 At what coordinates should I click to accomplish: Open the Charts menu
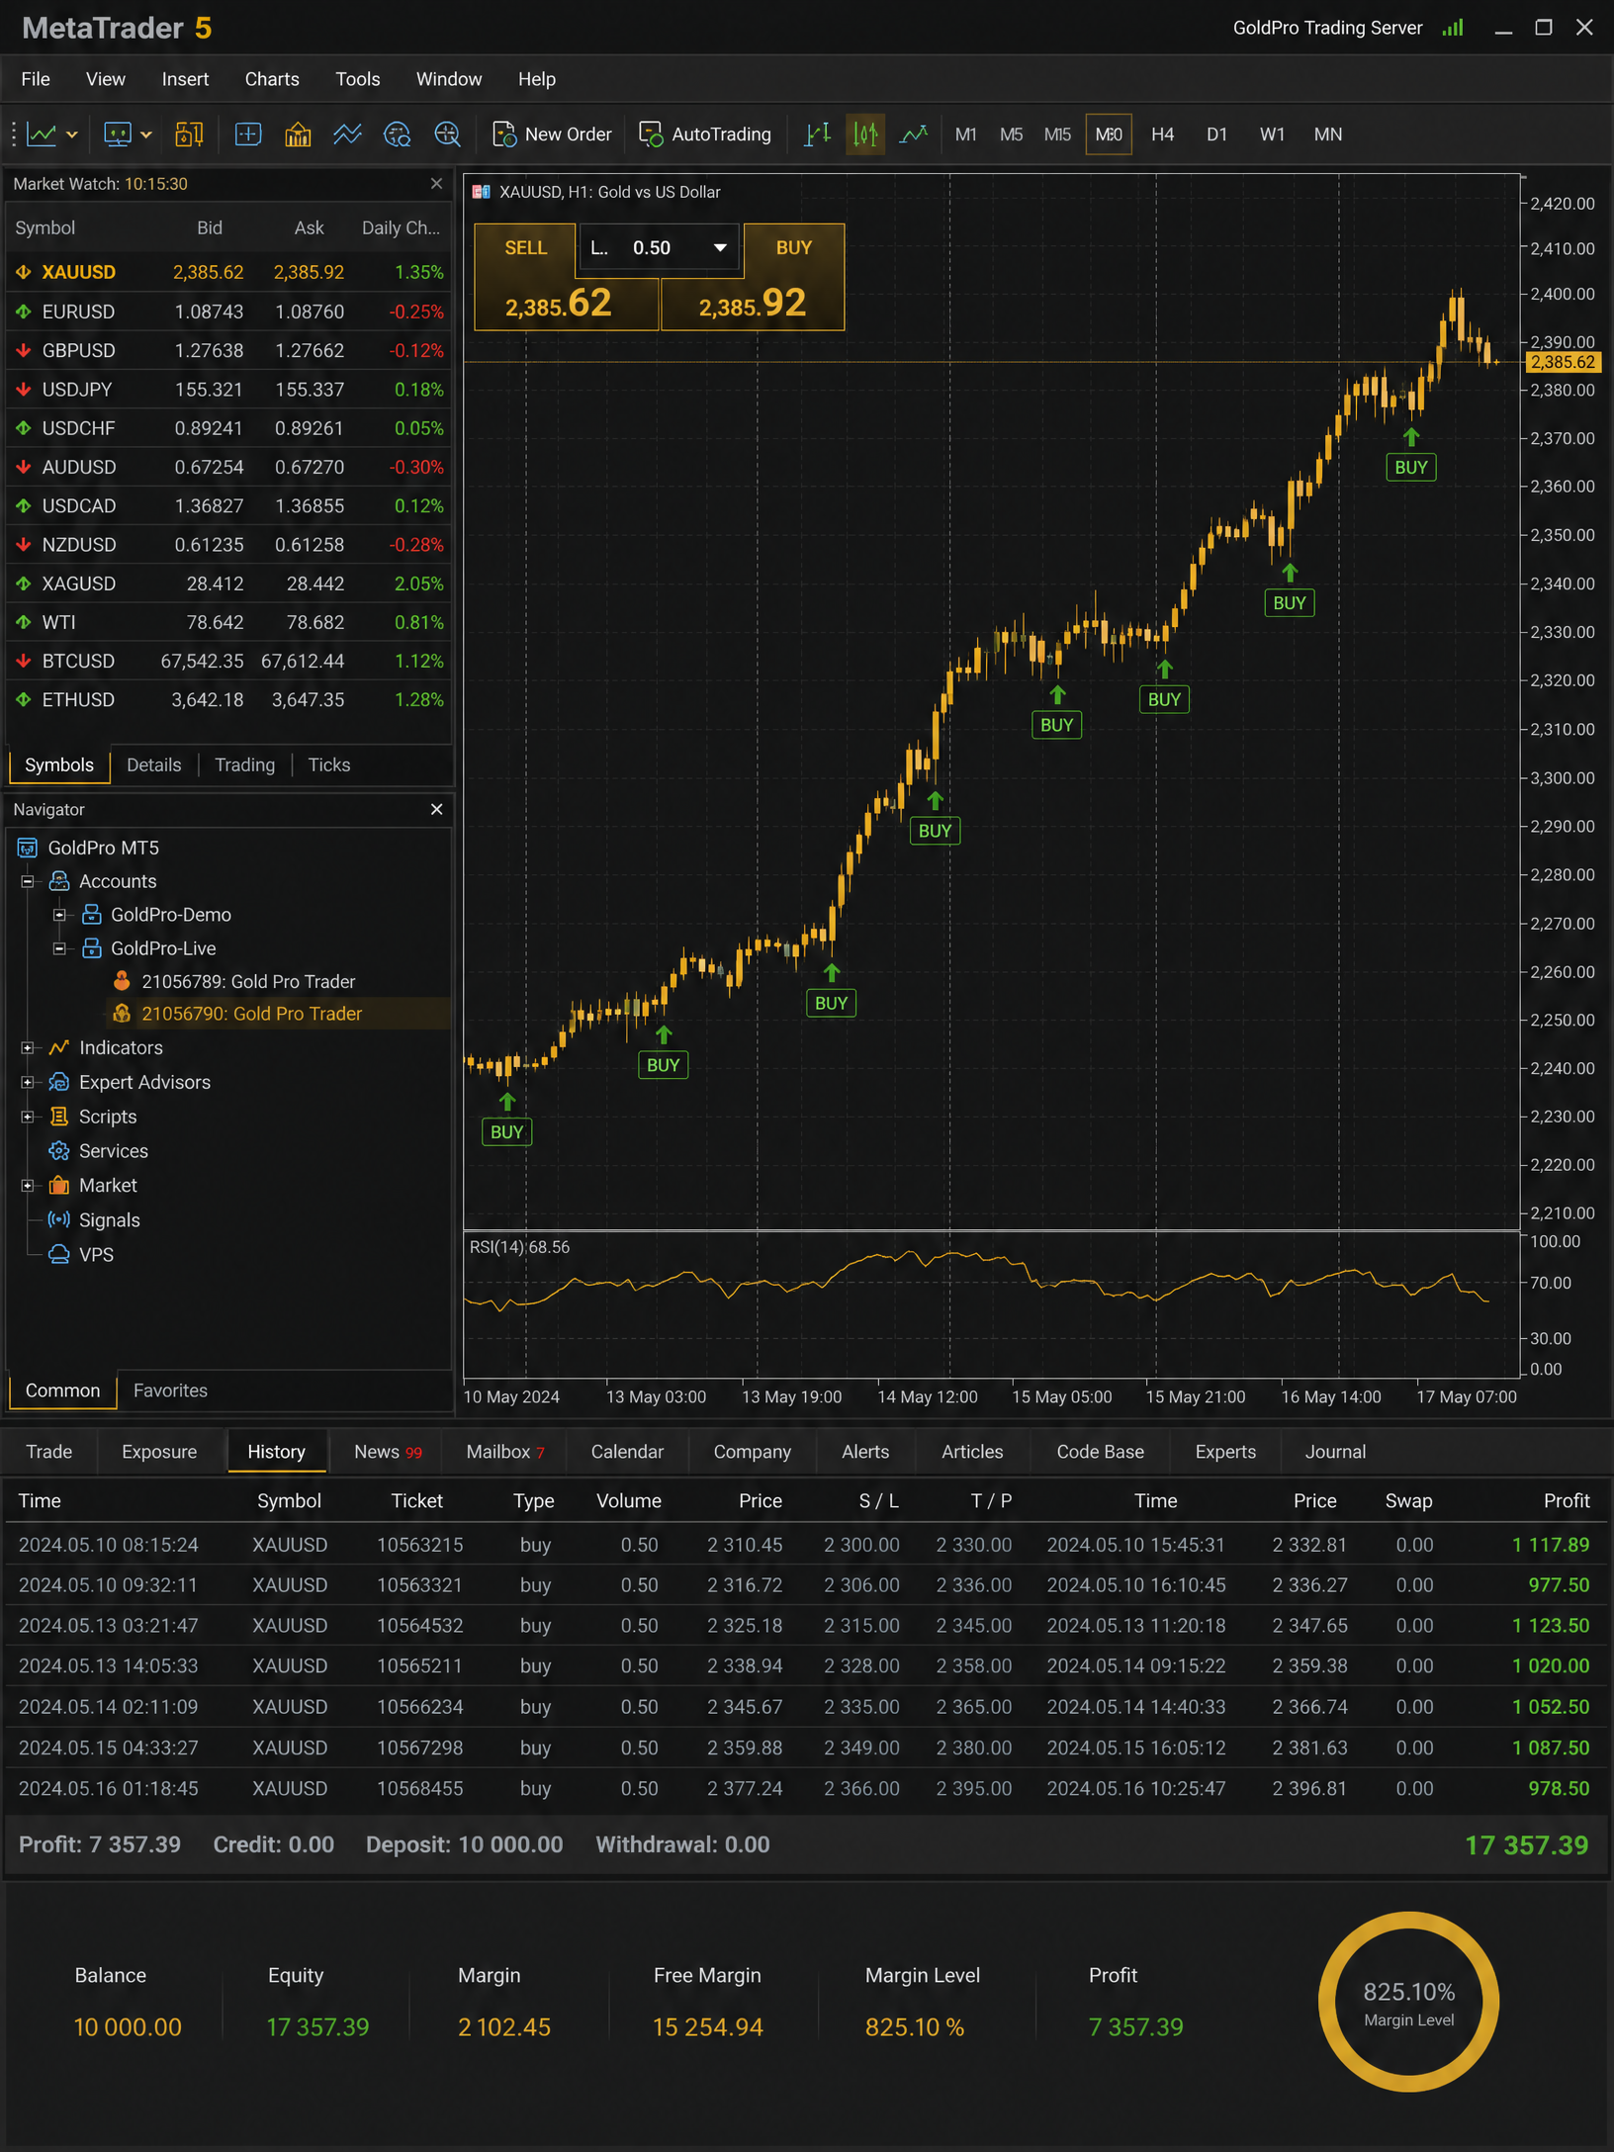click(x=272, y=79)
